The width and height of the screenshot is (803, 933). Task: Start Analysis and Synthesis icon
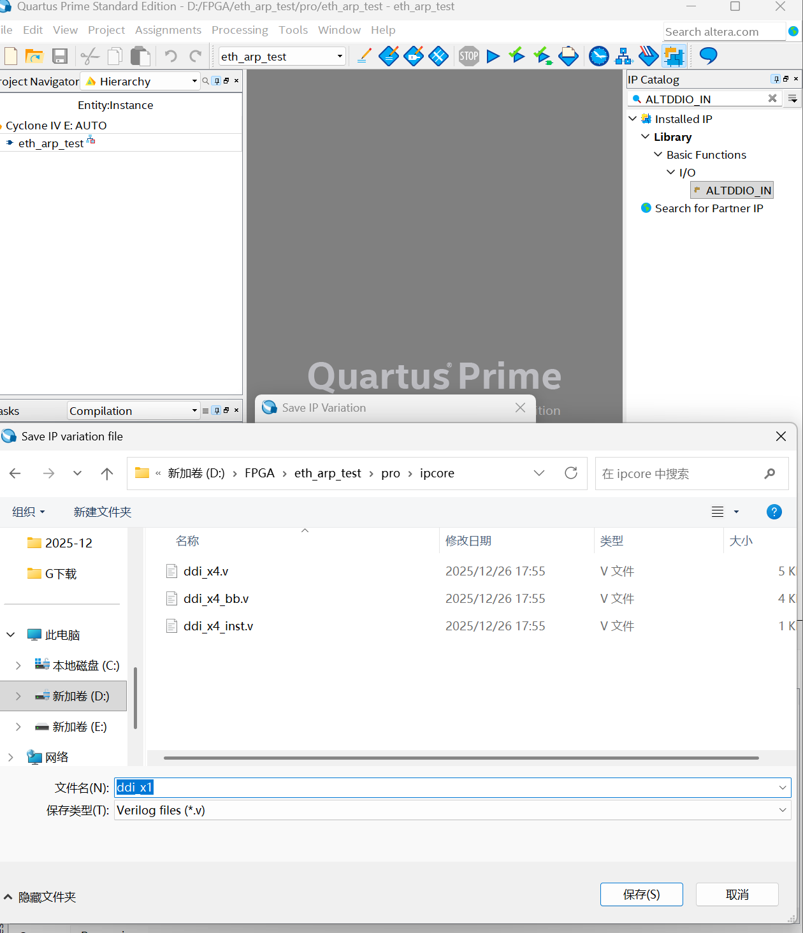[x=517, y=56]
